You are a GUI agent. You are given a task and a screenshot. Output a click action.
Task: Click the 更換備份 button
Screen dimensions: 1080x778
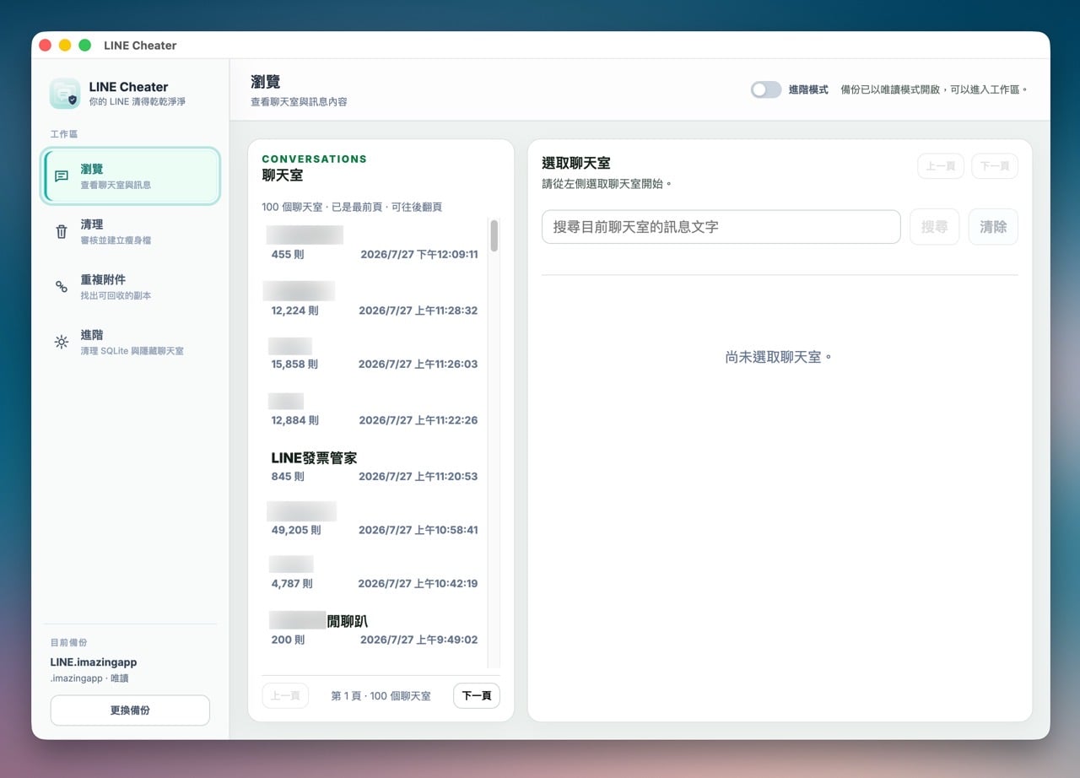130,710
